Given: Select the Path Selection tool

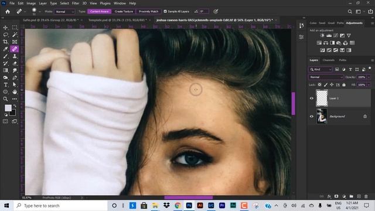Looking at the screenshot, I should tap(15, 84).
